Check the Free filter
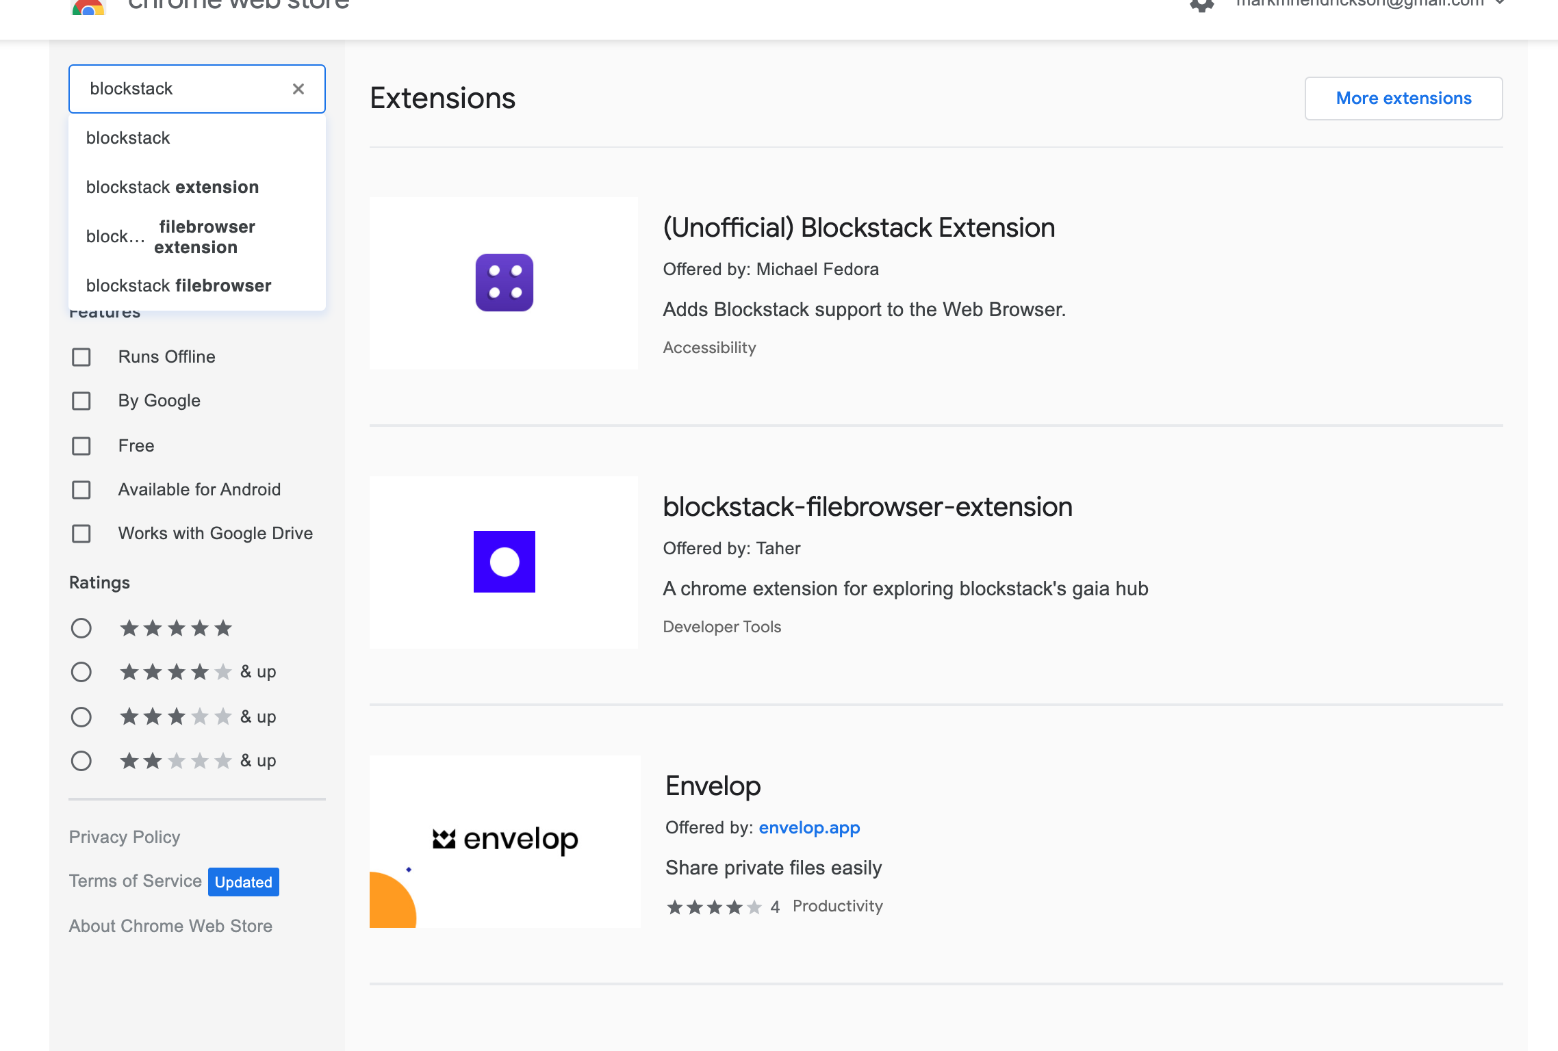 point(81,445)
